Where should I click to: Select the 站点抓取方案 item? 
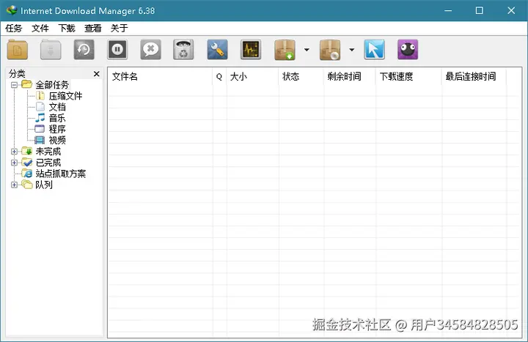[61, 174]
